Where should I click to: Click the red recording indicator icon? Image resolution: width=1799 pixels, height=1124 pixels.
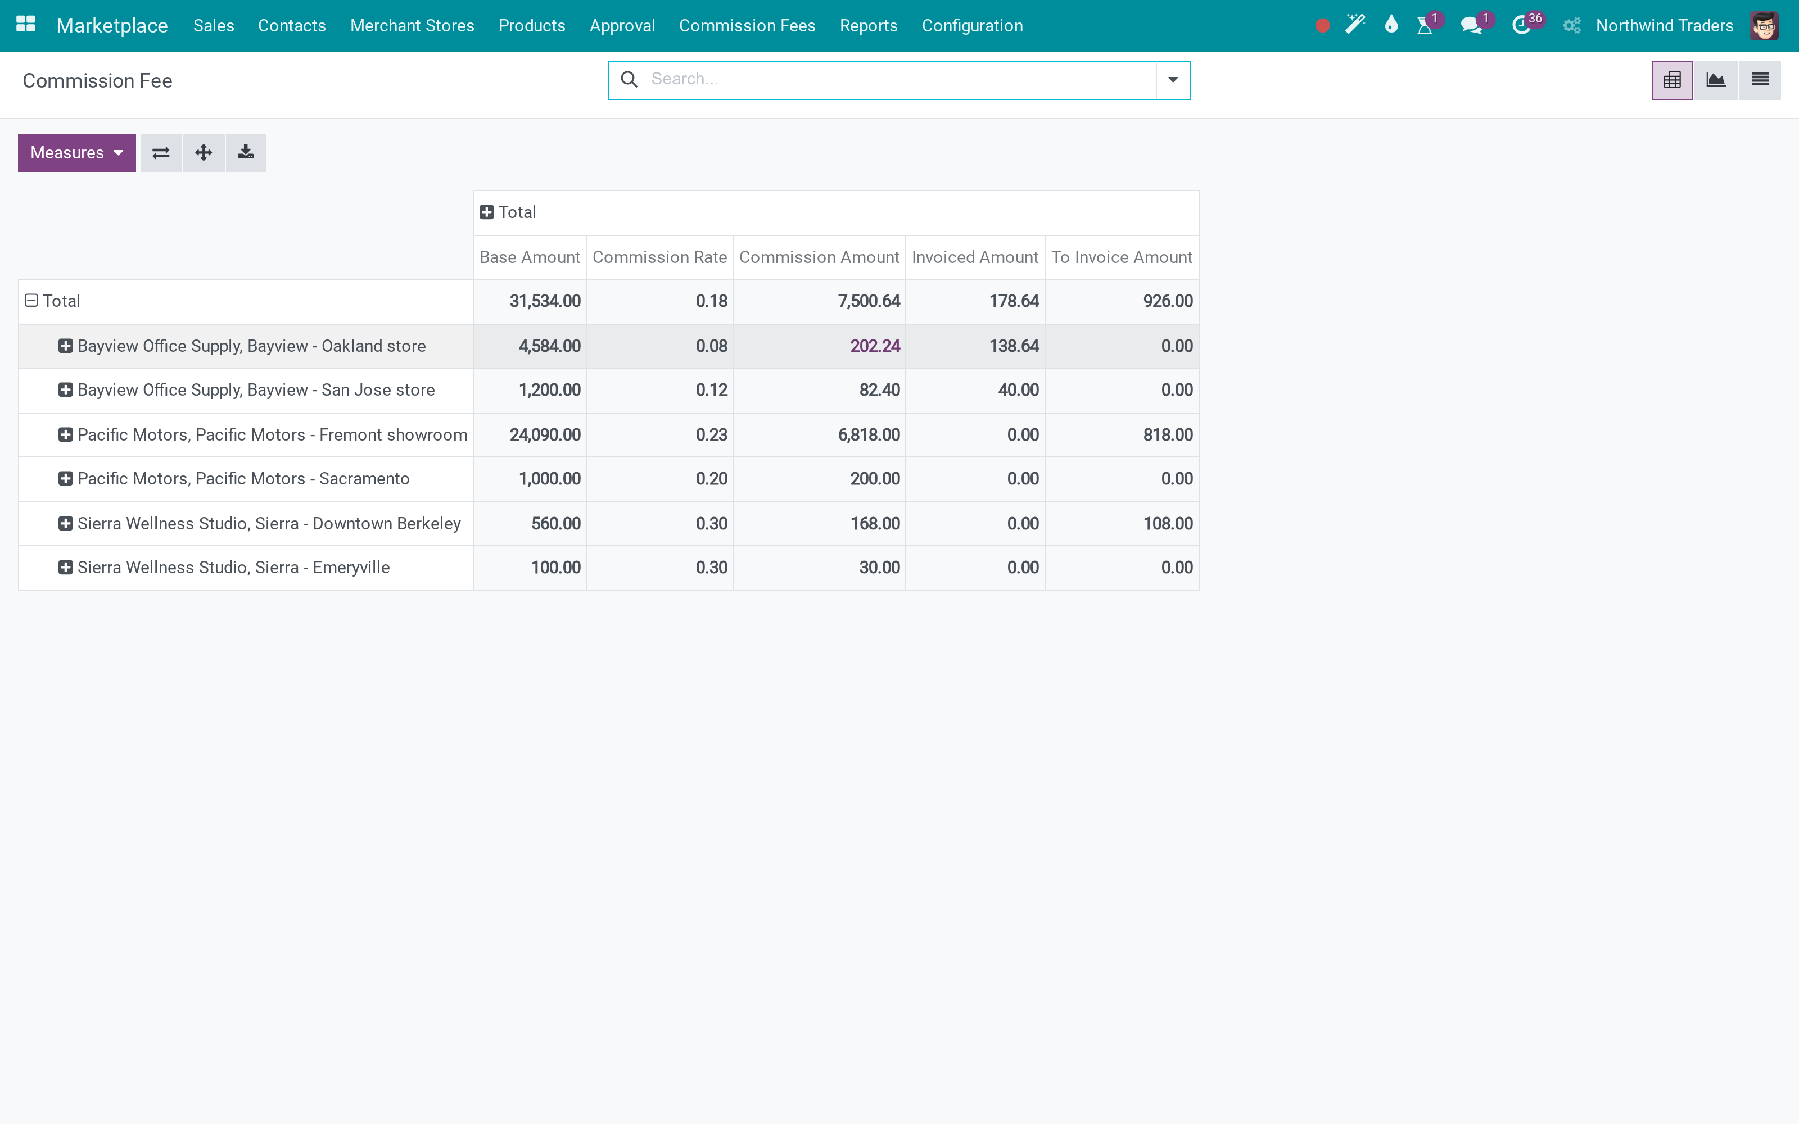click(1322, 26)
